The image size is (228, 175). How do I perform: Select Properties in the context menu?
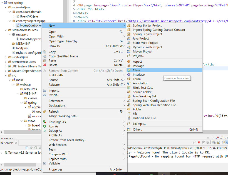[x=84, y=169]
